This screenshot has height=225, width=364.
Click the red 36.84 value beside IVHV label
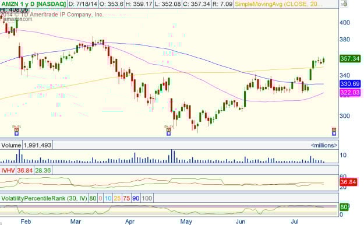point(24,170)
